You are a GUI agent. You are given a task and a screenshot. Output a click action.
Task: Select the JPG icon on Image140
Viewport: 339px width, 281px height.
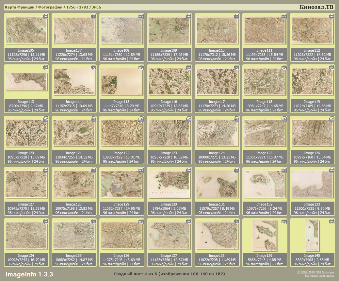(x=332, y=222)
